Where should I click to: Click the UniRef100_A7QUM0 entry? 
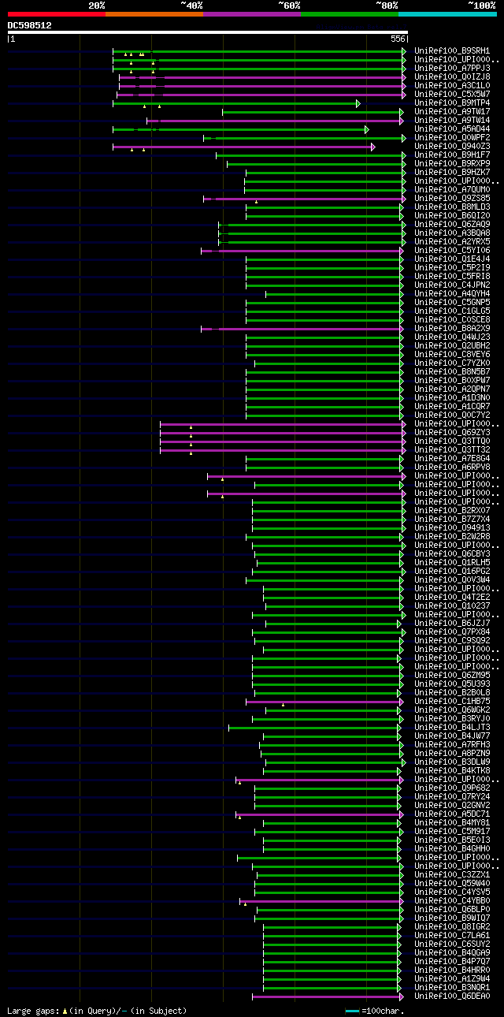point(452,190)
